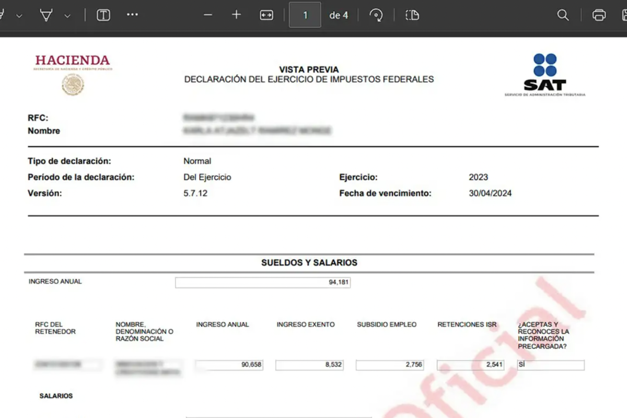Select the Highlighter tool

tap(46, 15)
